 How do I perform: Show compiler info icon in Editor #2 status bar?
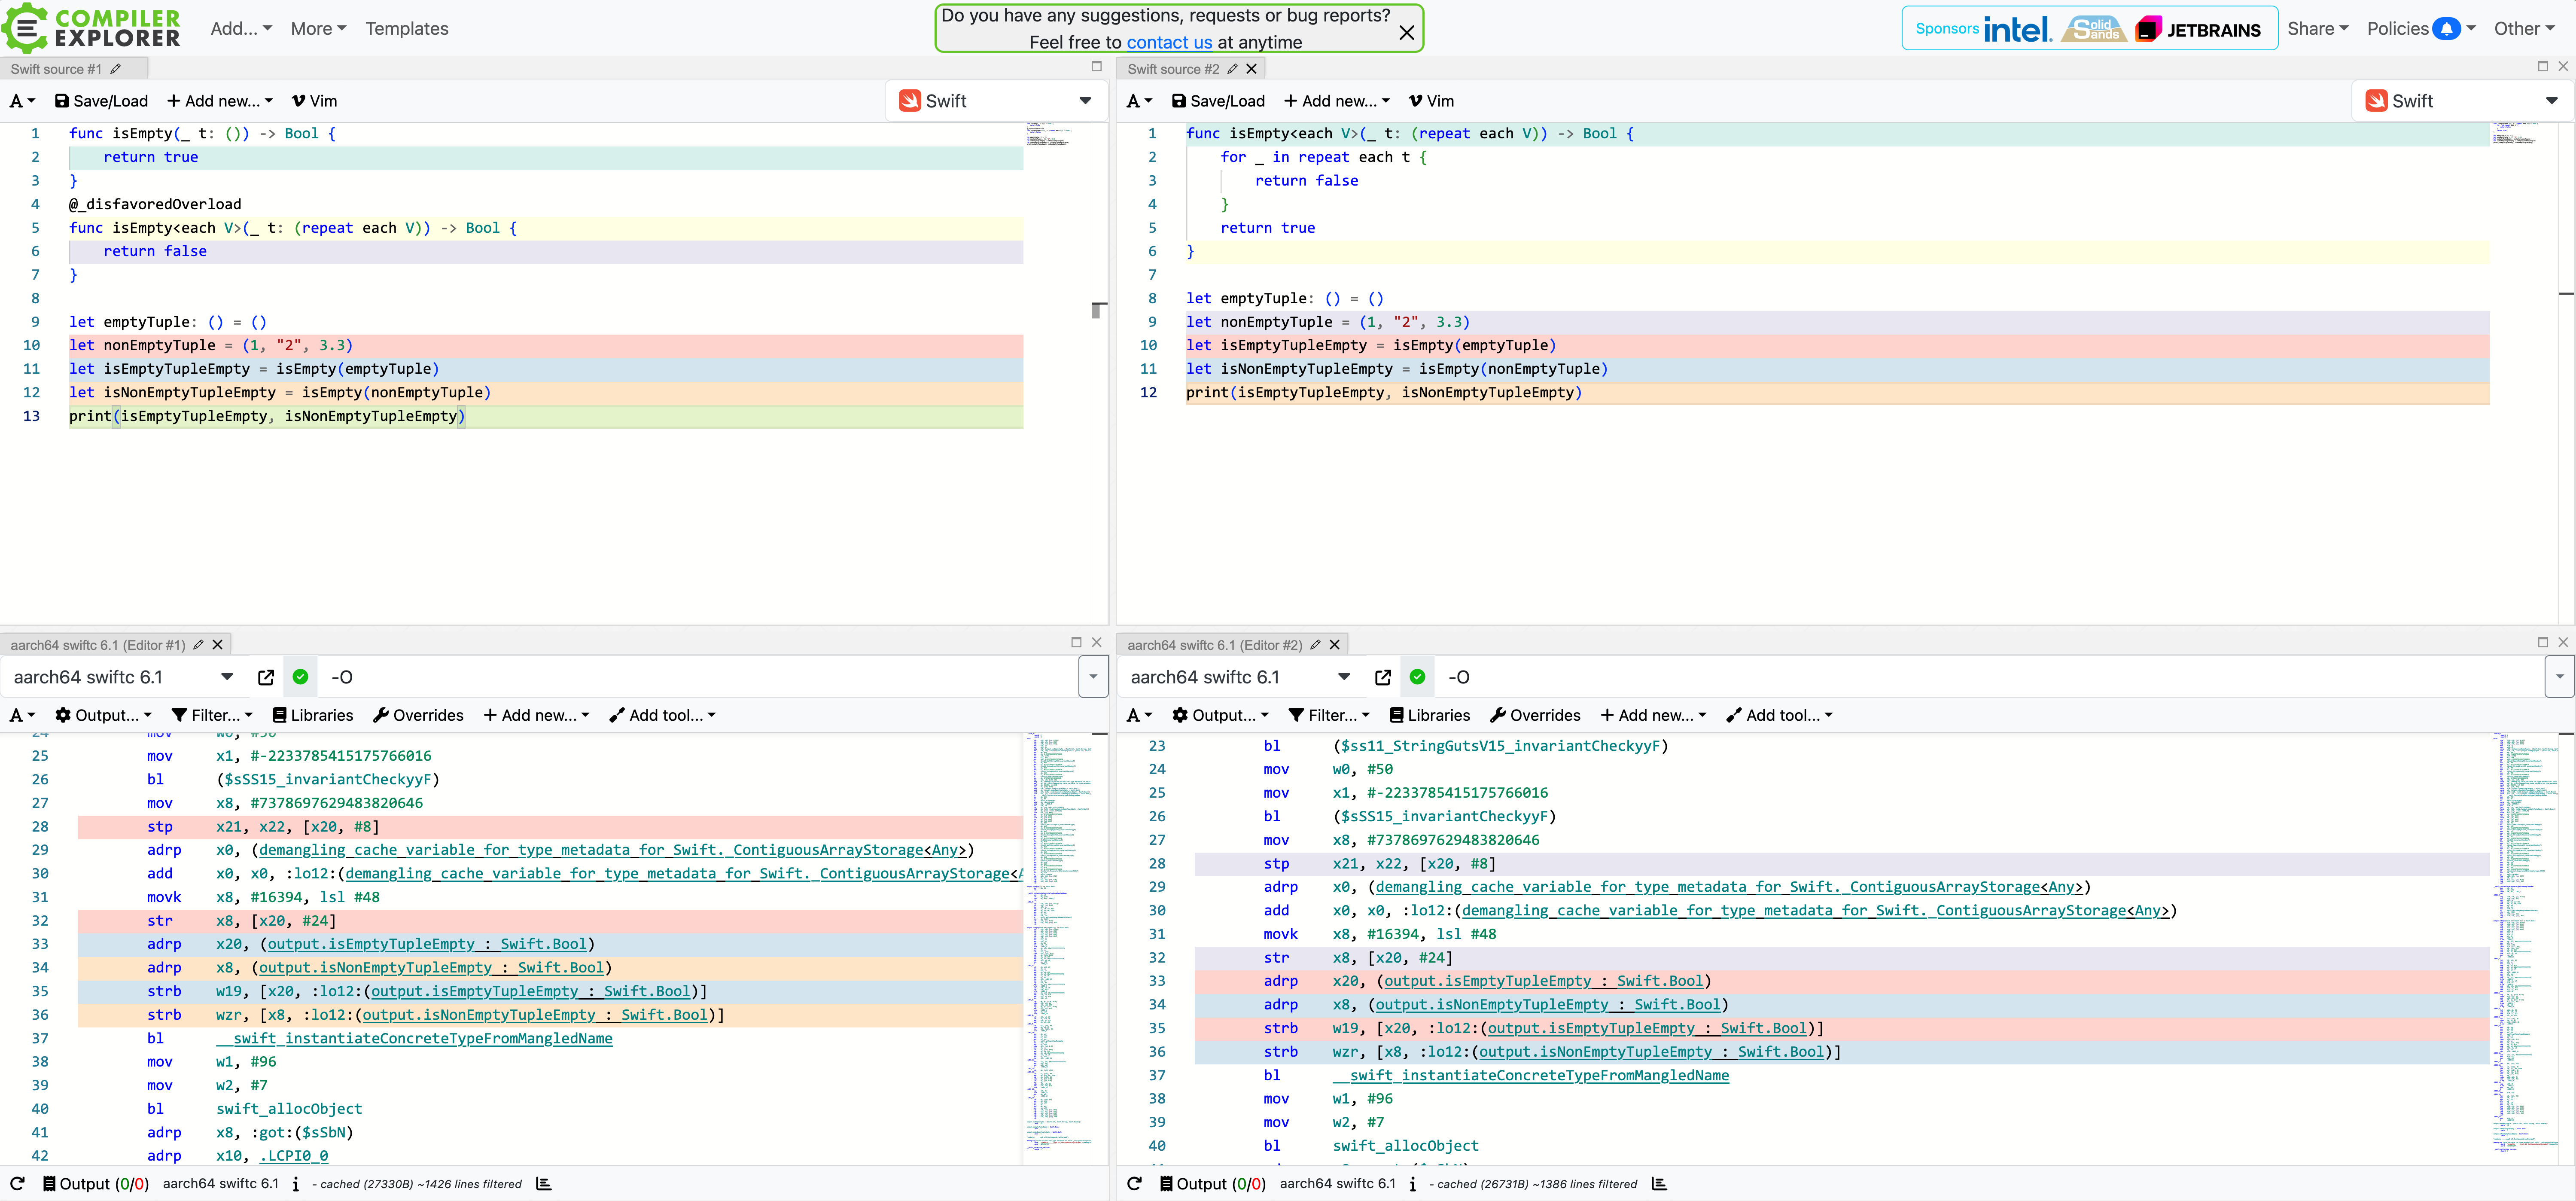click(1412, 1184)
